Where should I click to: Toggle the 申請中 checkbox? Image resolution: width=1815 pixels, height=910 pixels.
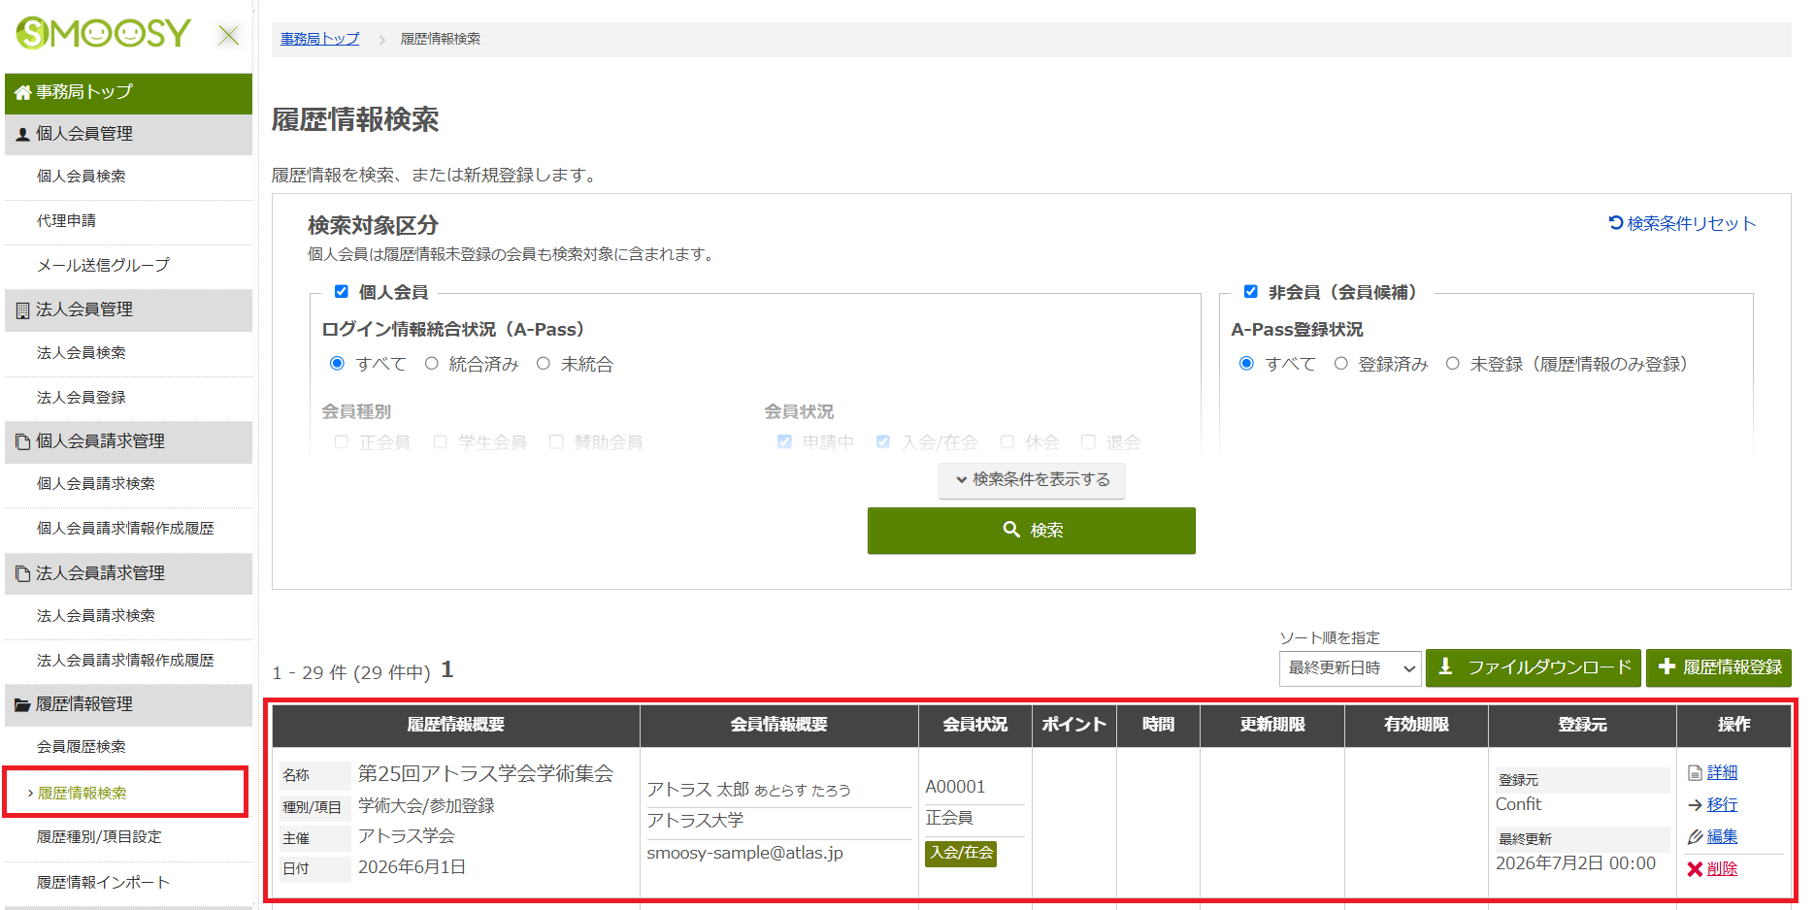coord(784,442)
